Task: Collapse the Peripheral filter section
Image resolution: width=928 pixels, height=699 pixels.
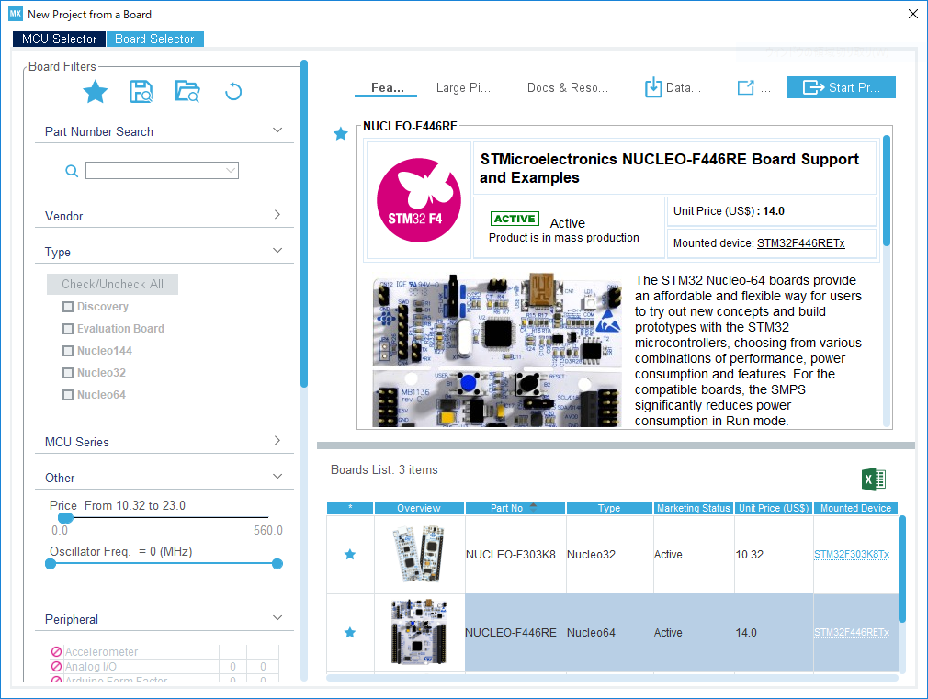Action: (x=277, y=618)
